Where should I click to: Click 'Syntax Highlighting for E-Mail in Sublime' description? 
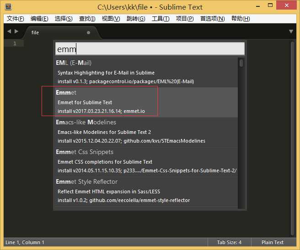[x=106, y=73]
